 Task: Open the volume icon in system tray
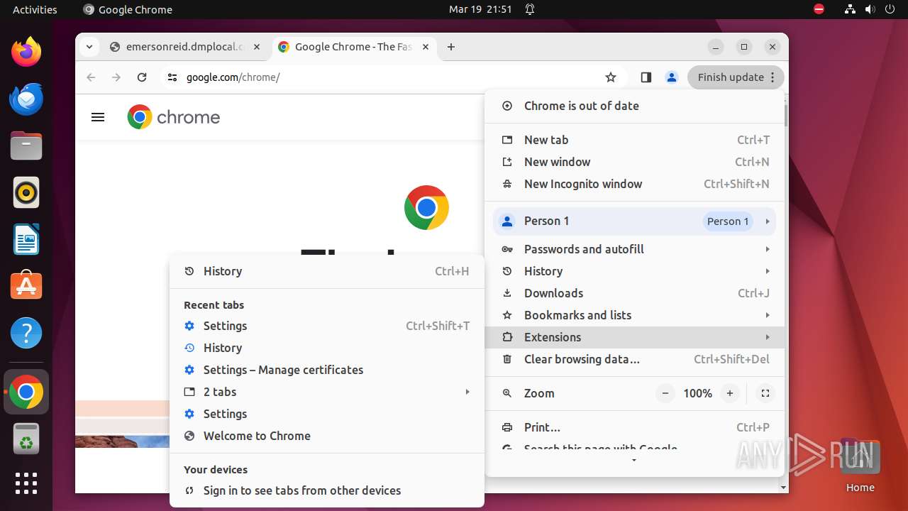click(x=870, y=9)
